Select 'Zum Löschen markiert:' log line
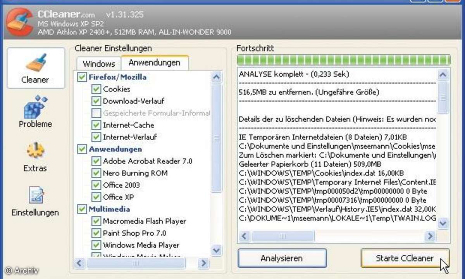The height and width of the screenshot is (279, 465). coord(338,155)
